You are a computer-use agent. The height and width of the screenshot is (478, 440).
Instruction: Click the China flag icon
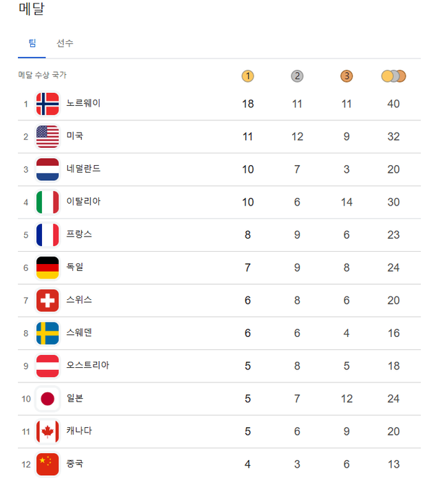(47, 464)
